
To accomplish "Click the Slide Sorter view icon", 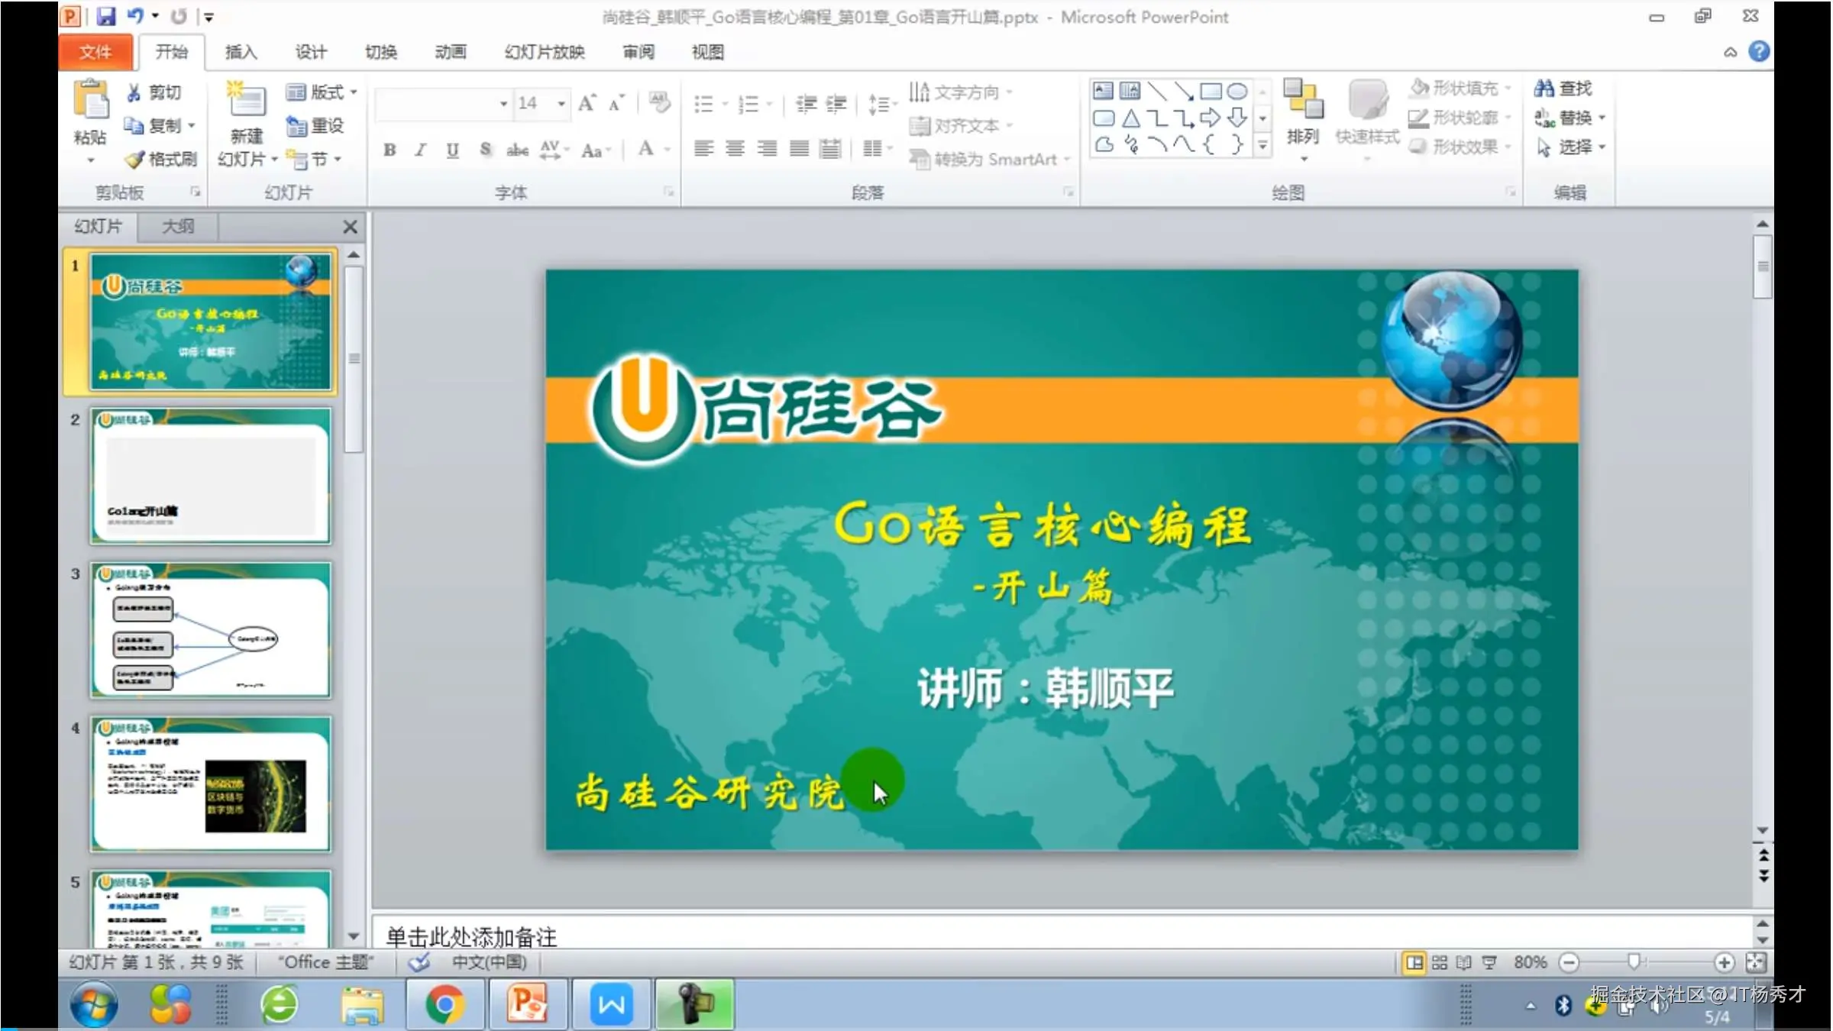I will point(1440,962).
